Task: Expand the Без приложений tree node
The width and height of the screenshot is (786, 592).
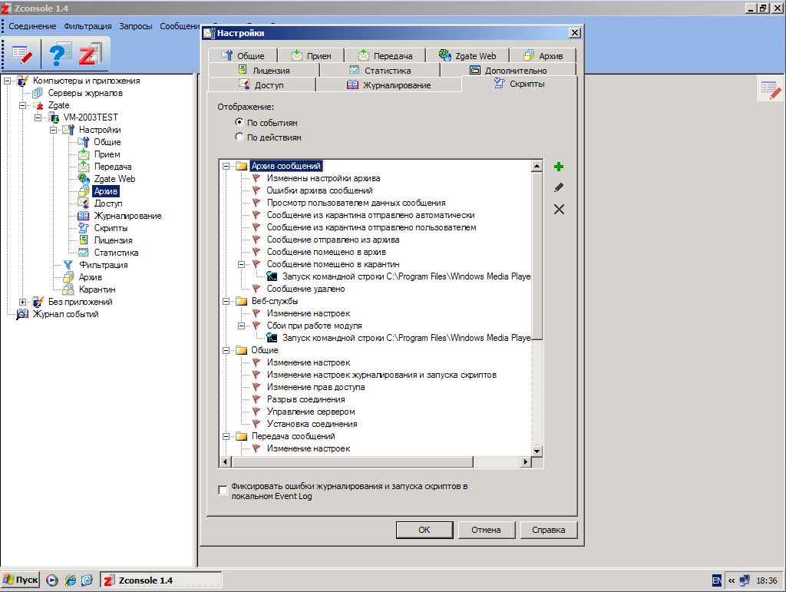Action: 22,303
